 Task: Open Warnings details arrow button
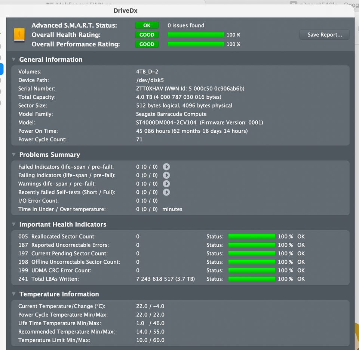tap(166, 184)
